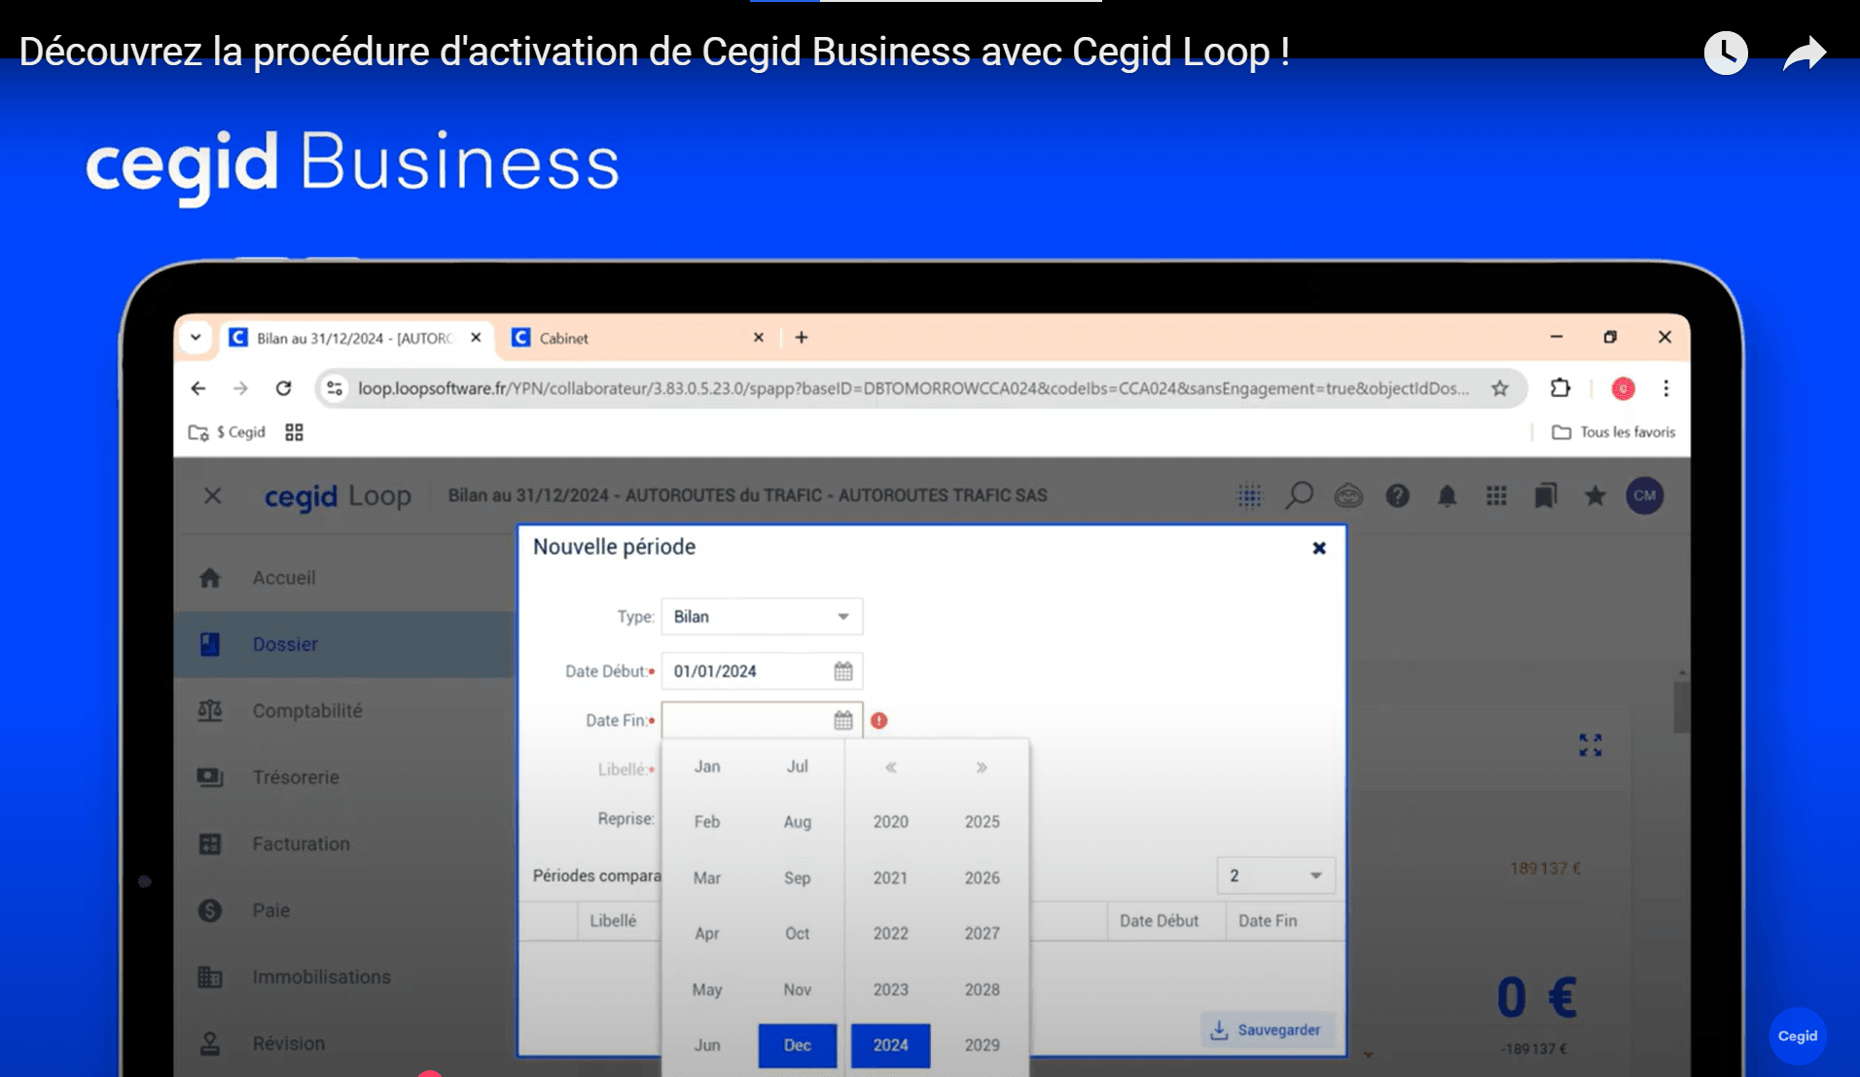This screenshot has height=1077, width=1860.
Task: Go to previous years with double left arrow
Action: click(x=890, y=768)
